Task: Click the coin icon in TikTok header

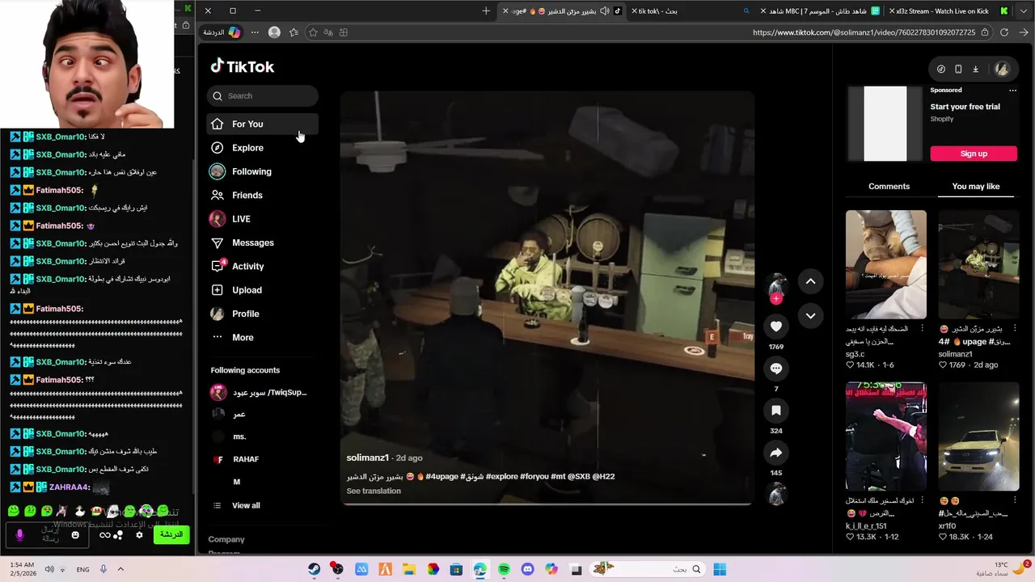Action: [x=941, y=70]
